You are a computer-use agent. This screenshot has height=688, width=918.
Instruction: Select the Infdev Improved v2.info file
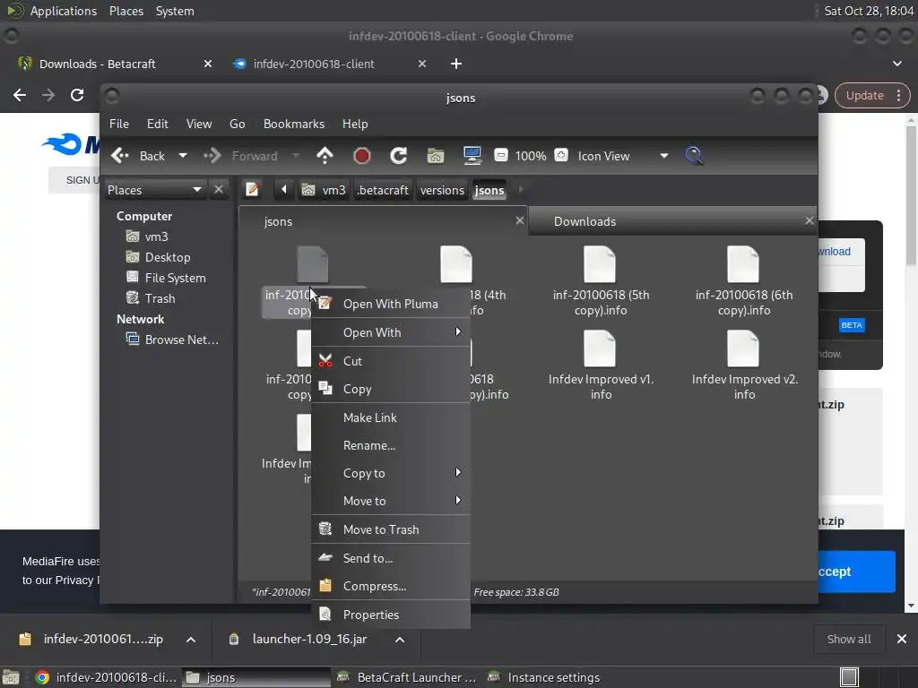pyautogui.click(x=744, y=363)
